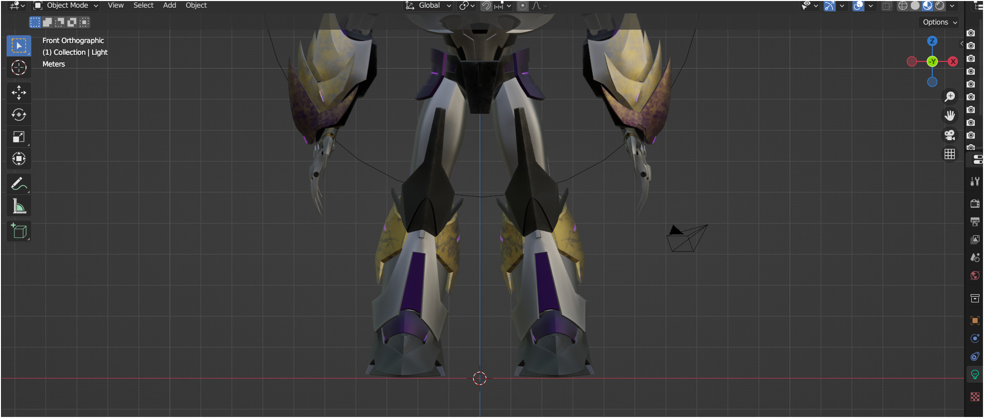This screenshot has width=984, height=418.
Task: Pick the Move tool in toolbar
Action: click(19, 93)
